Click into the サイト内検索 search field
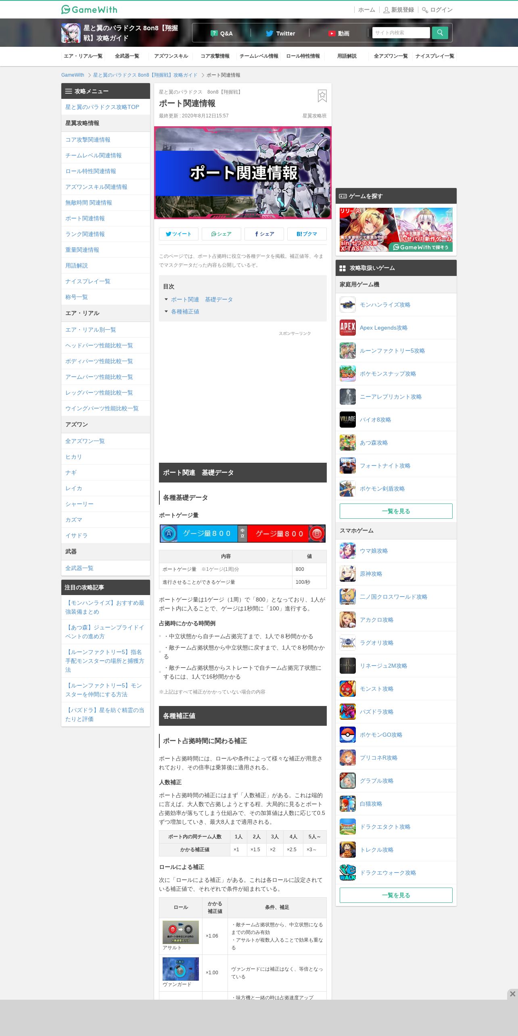The width and height of the screenshot is (518, 1036). pos(401,33)
